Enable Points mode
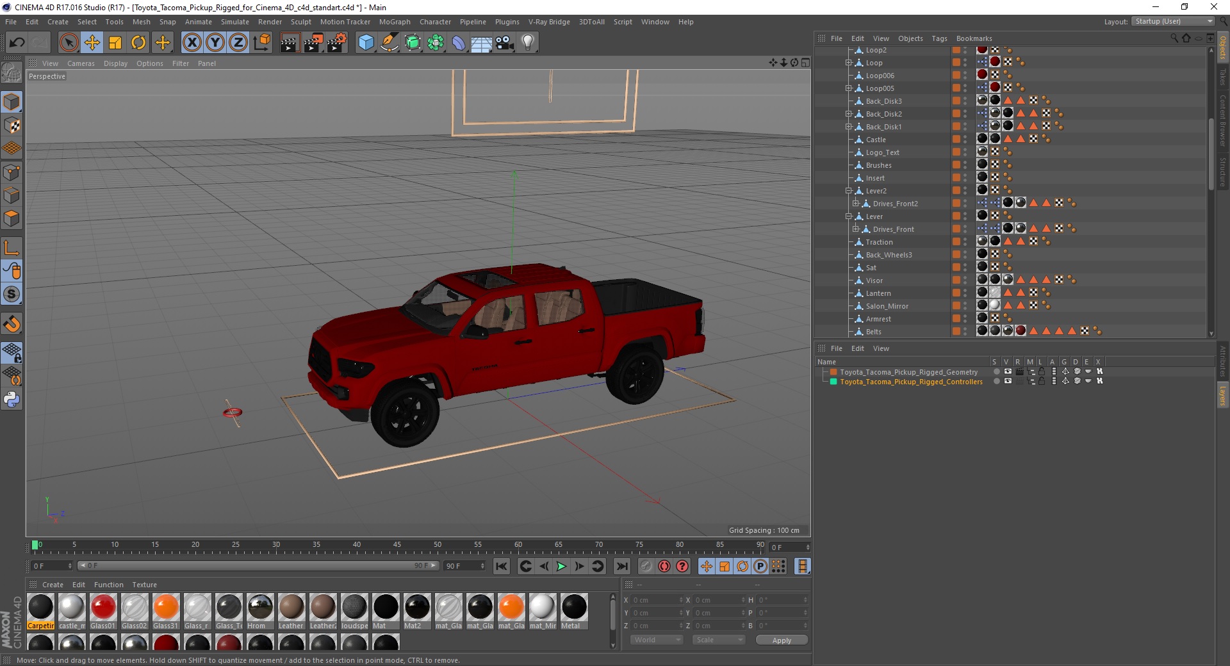The height and width of the screenshot is (666, 1230). click(x=12, y=172)
